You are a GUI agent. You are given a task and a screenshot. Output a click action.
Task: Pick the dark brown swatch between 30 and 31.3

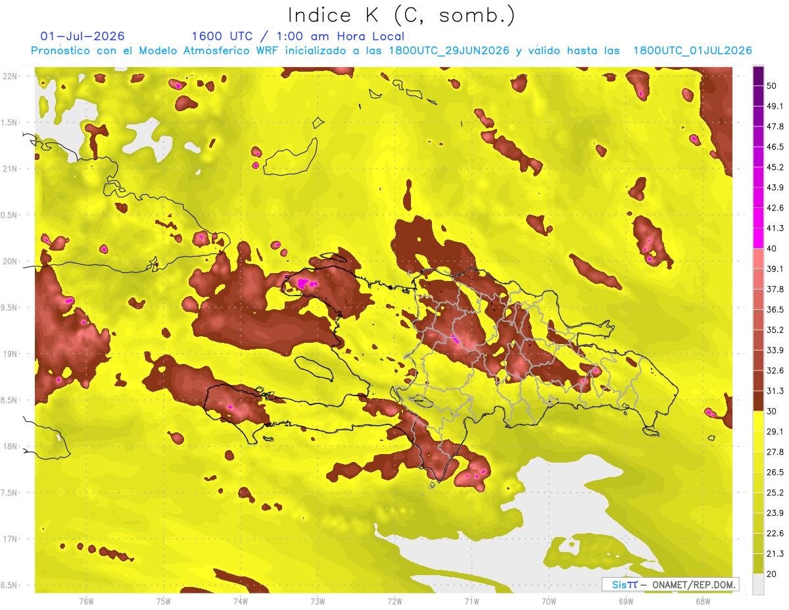[x=758, y=401]
